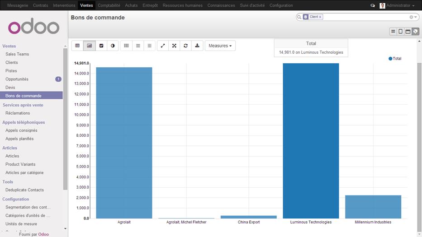Open the Configuration top menu
This screenshot has height=237, width=422.
click(x=281, y=5)
